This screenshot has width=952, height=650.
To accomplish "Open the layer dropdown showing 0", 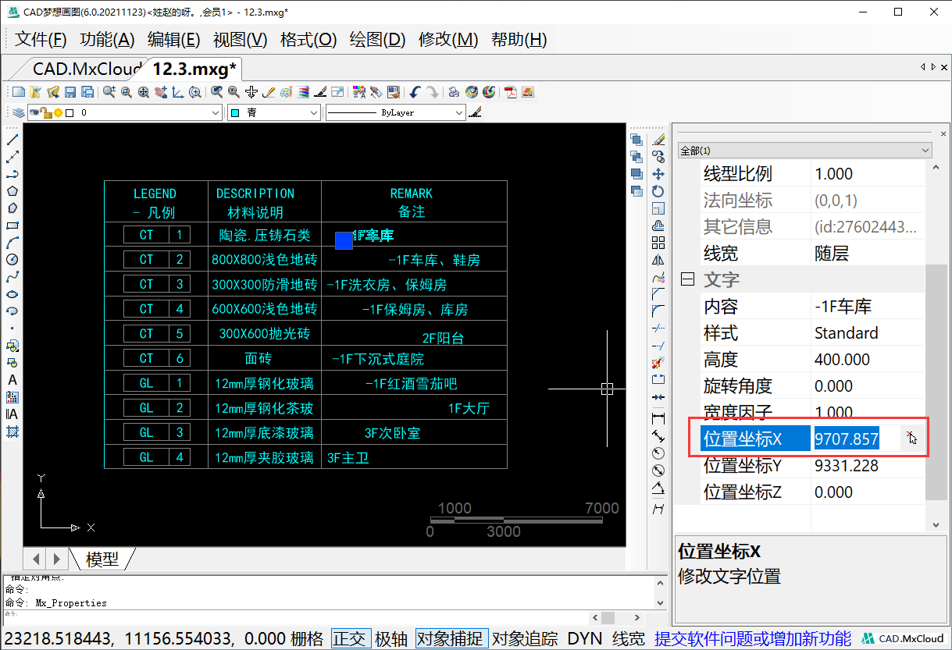I will click(x=125, y=113).
